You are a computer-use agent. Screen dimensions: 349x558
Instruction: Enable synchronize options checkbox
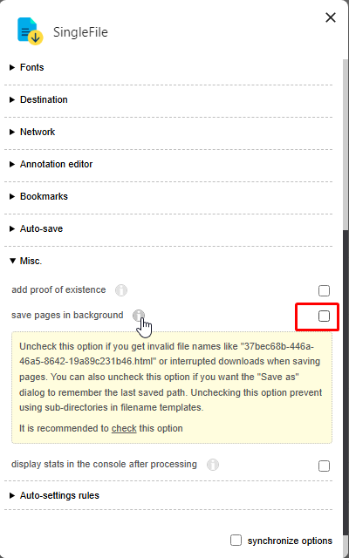coord(236,540)
